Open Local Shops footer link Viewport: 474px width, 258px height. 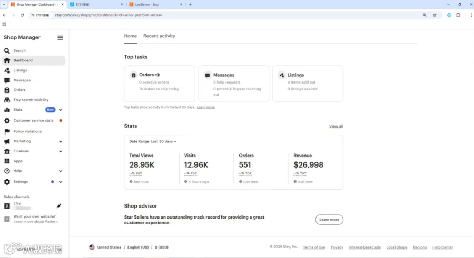397,247
